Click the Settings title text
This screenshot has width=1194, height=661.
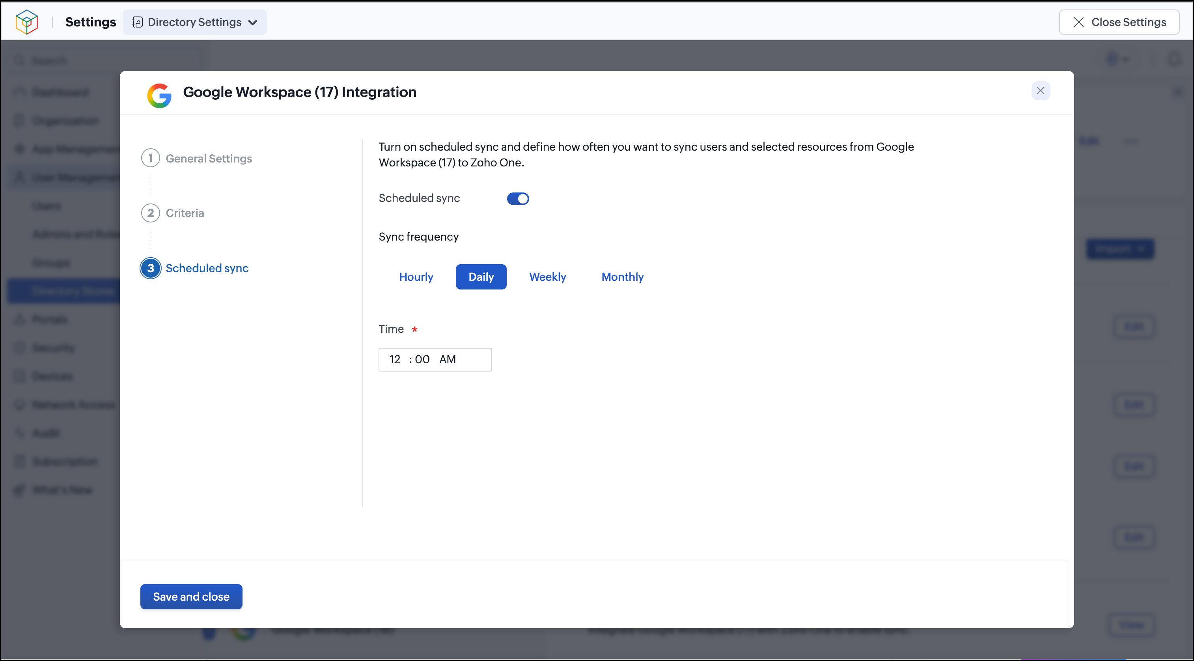(90, 22)
